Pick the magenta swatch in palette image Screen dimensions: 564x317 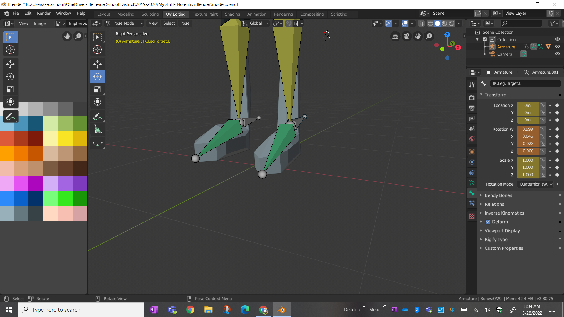click(21, 183)
